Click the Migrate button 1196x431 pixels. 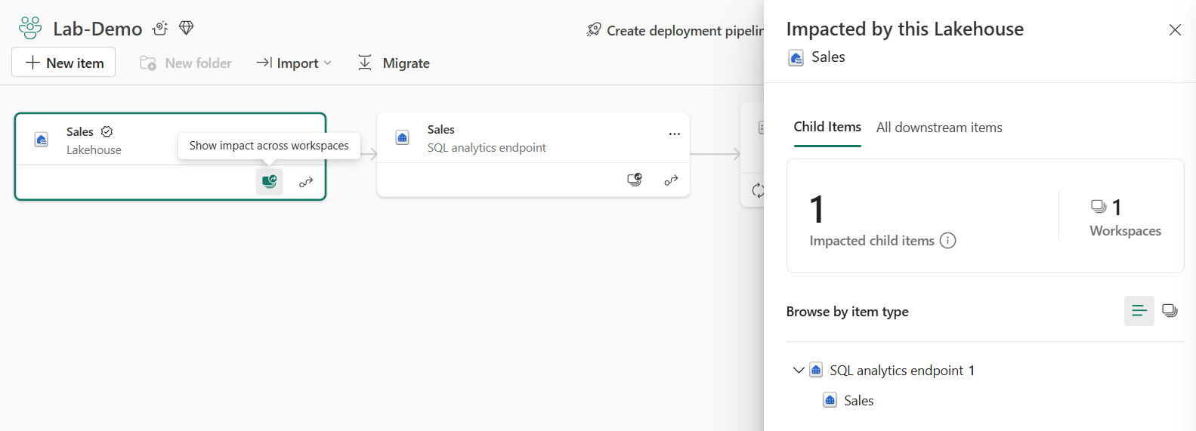pyautogui.click(x=394, y=63)
